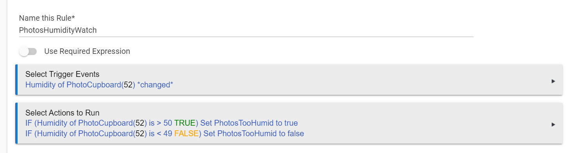Expand the Select Actions to Run arrow
The height and width of the screenshot is (153, 575).
(553, 125)
